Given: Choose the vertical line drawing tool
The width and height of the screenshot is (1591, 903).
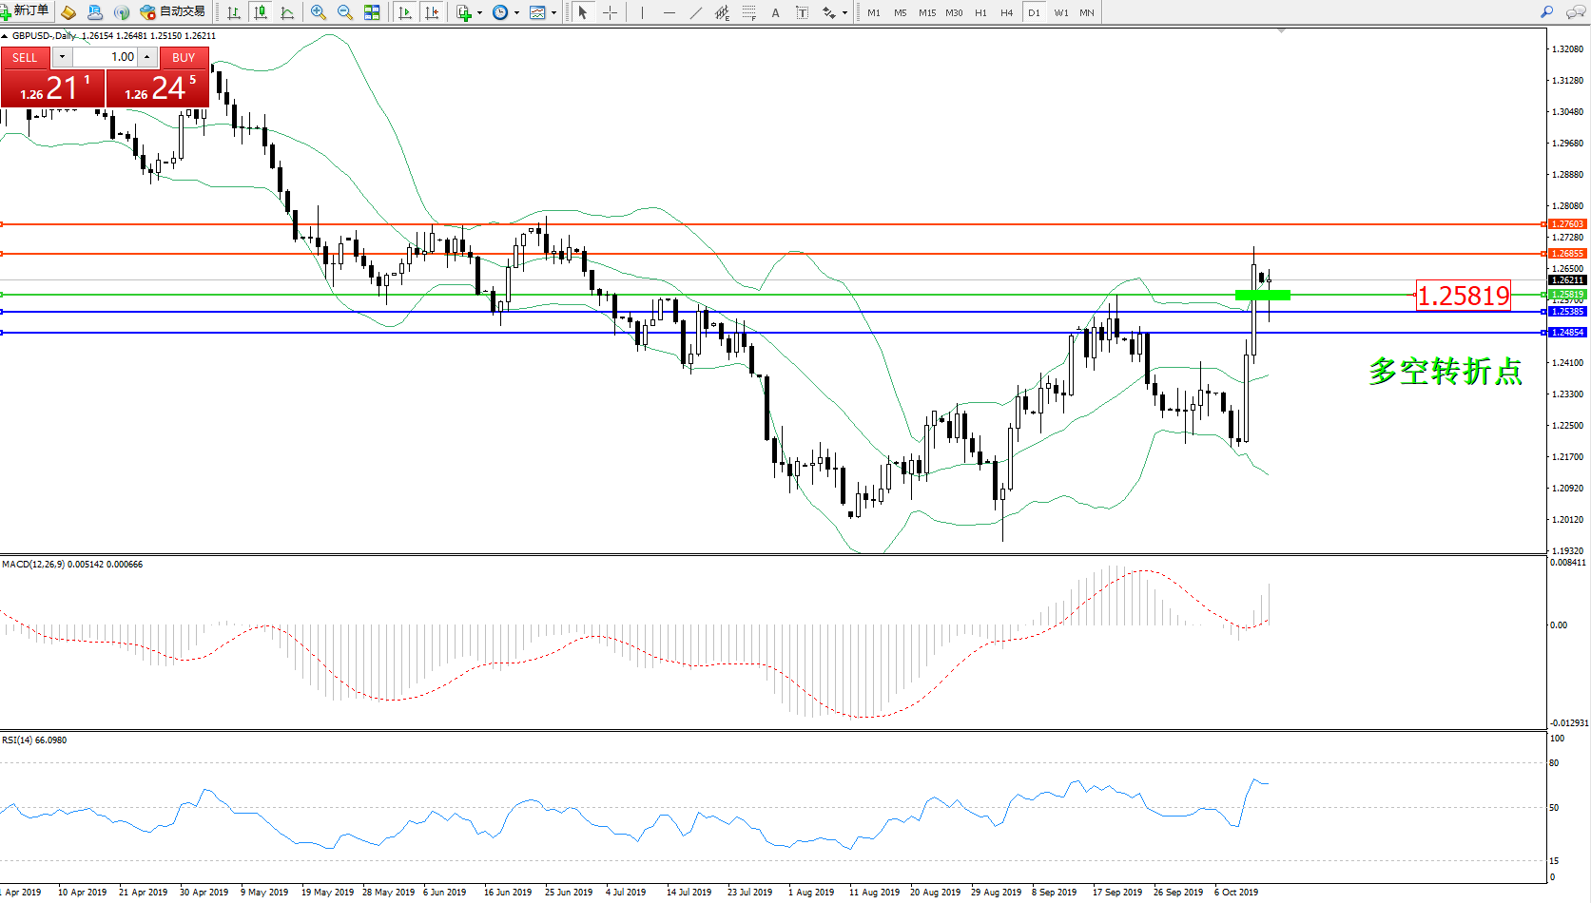Looking at the screenshot, I should 642,12.
